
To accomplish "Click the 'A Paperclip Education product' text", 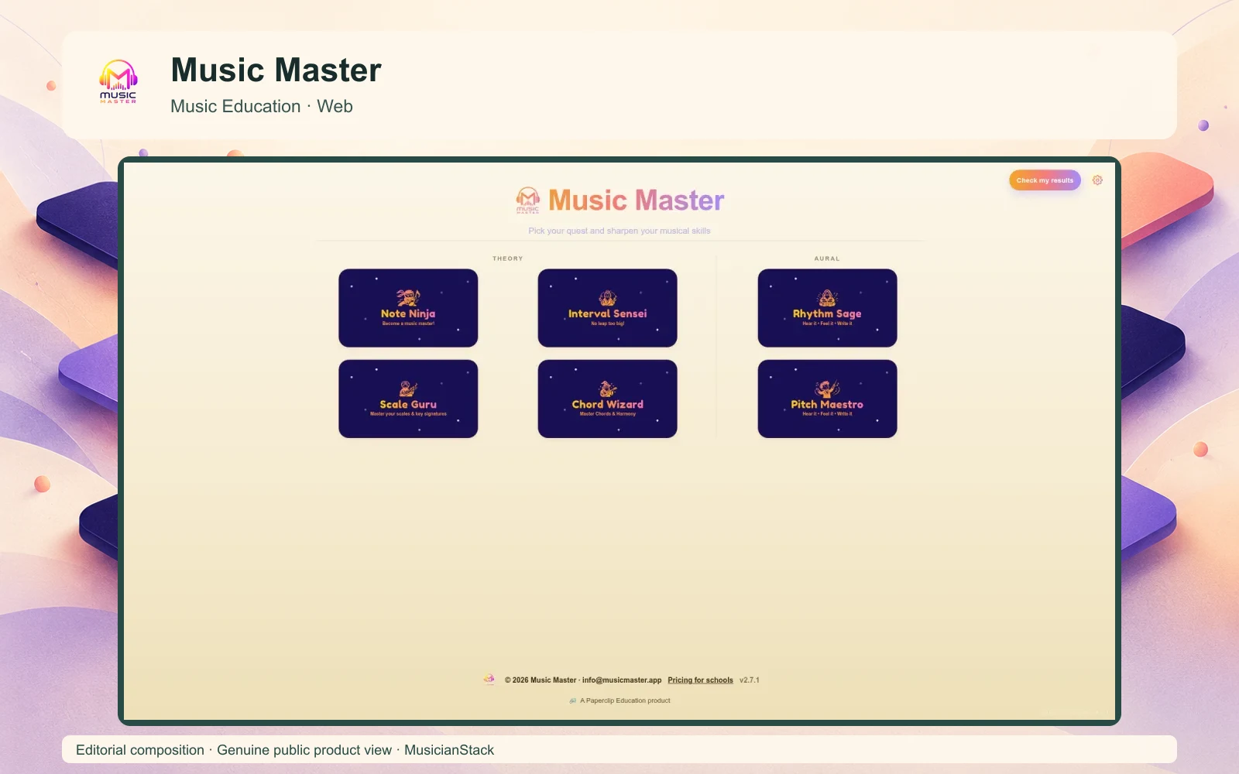I will (x=625, y=700).
